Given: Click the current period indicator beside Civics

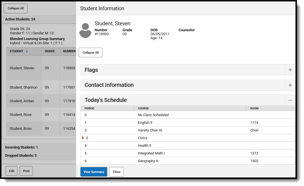Looking at the screenshot, I should click(x=83, y=138).
